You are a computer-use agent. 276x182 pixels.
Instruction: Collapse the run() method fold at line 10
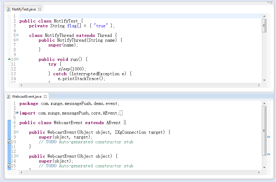[17, 59]
